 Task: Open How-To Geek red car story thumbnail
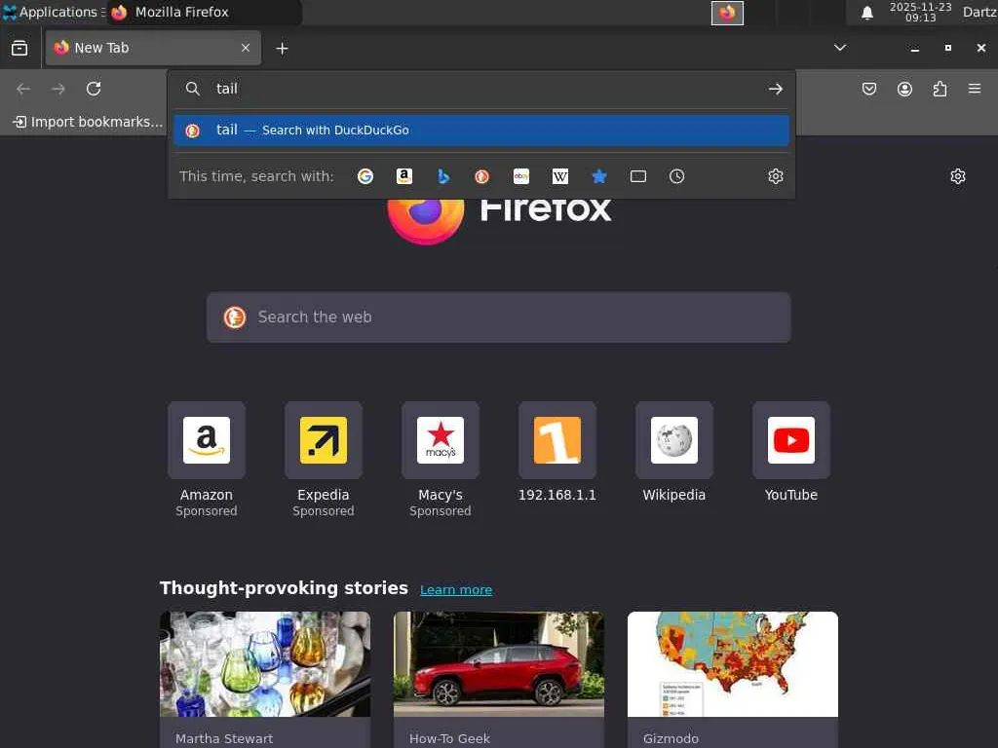click(x=498, y=664)
